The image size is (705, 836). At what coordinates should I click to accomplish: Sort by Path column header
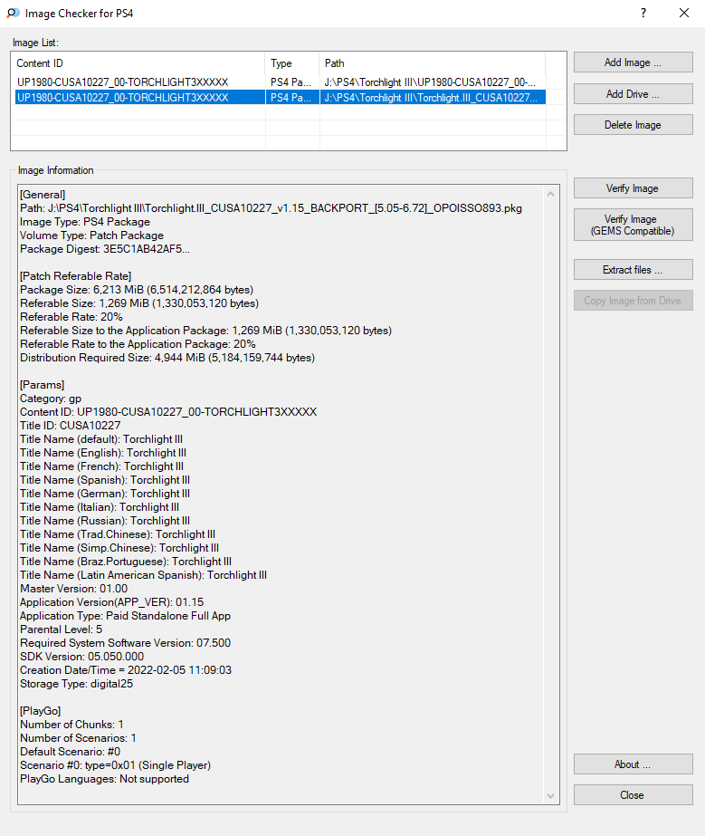tap(433, 63)
